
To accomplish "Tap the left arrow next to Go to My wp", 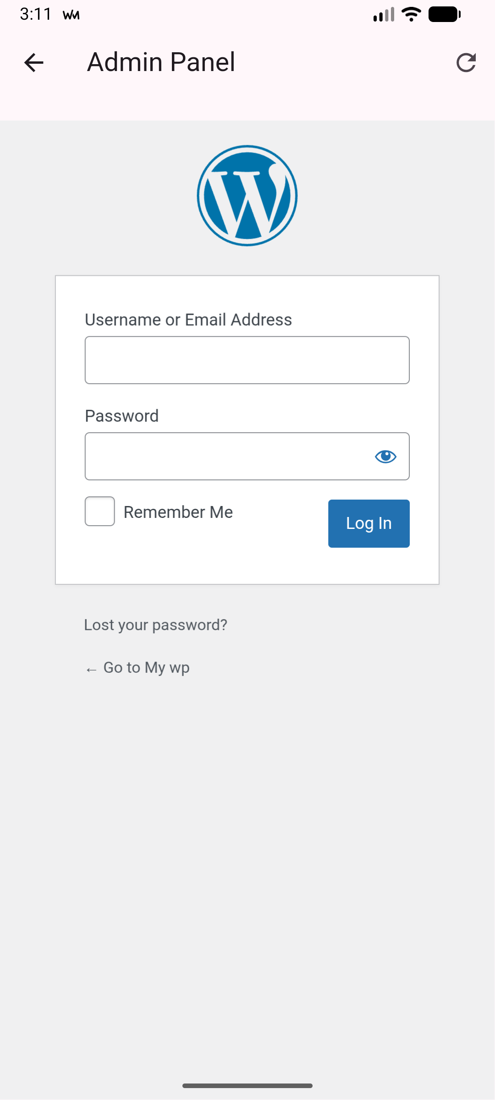I will point(90,669).
